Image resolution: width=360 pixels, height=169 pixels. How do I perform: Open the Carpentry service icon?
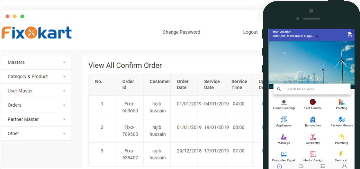point(313,137)
